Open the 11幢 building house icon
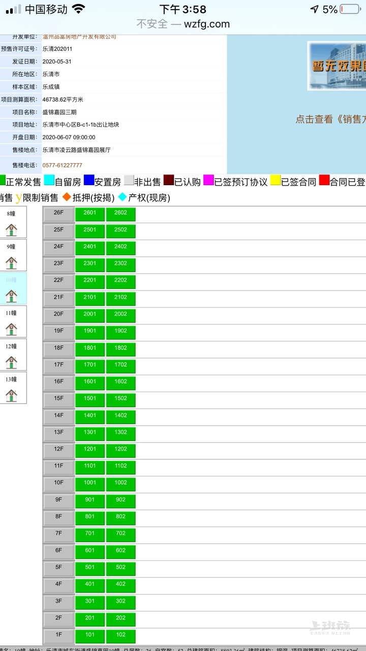This screenshot has height=651, width=366. click(11, 329)
